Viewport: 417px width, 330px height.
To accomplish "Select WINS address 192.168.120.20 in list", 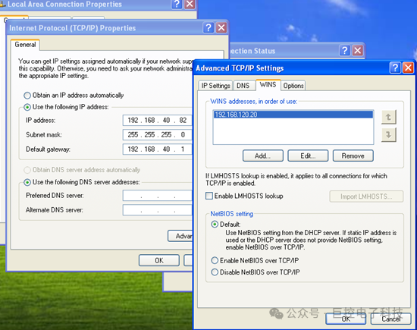I will tap(293, 115).
